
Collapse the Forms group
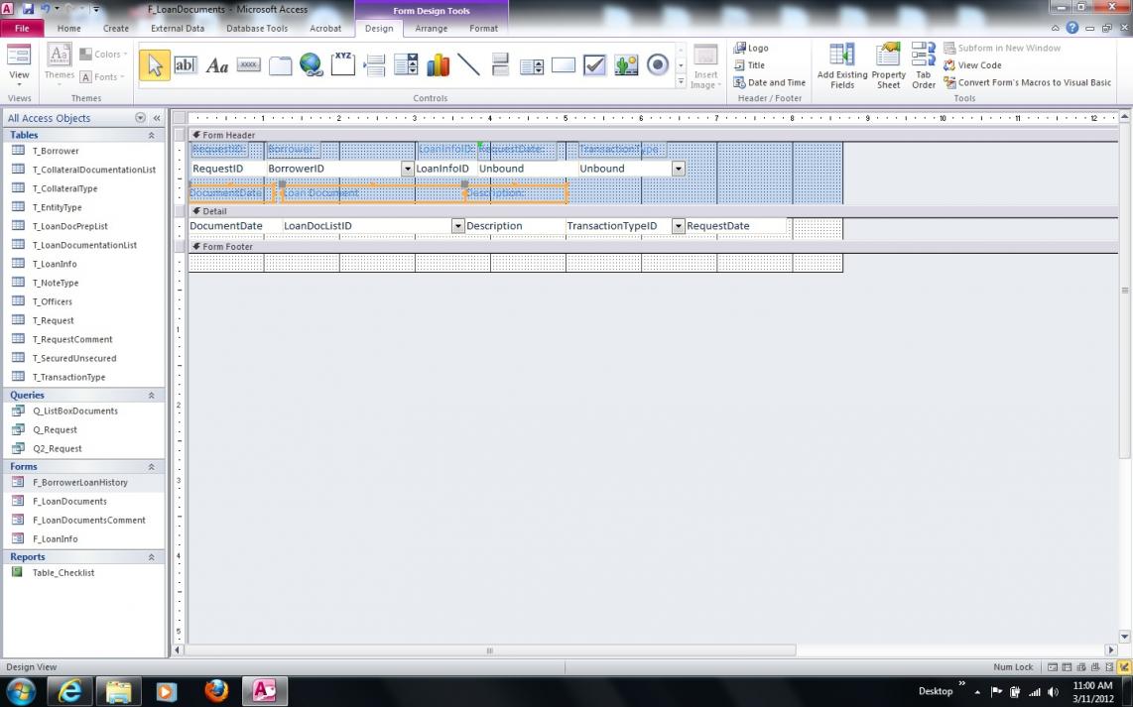(151, 466)
